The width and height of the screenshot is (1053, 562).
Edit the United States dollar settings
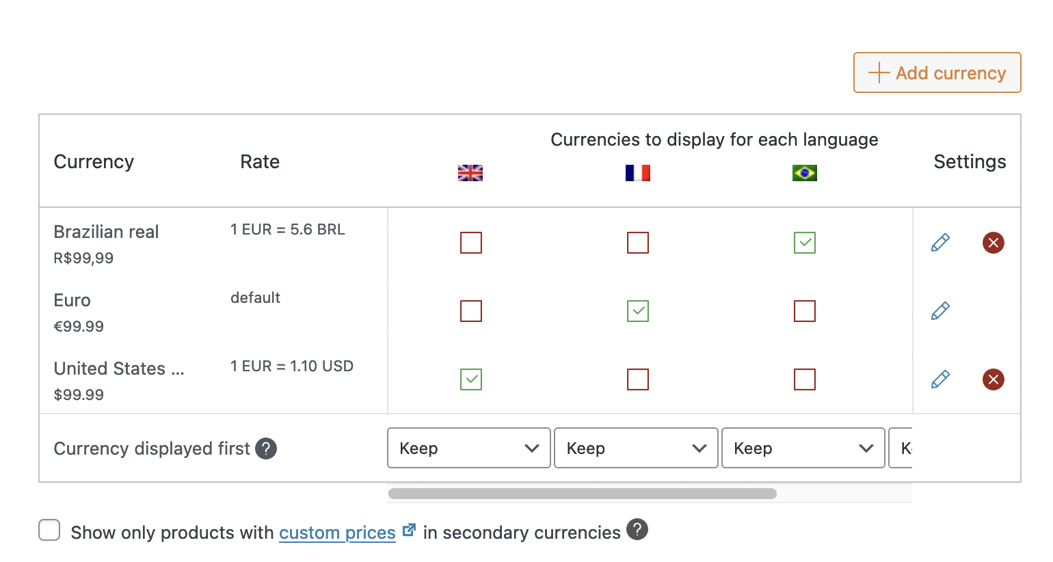940,379
